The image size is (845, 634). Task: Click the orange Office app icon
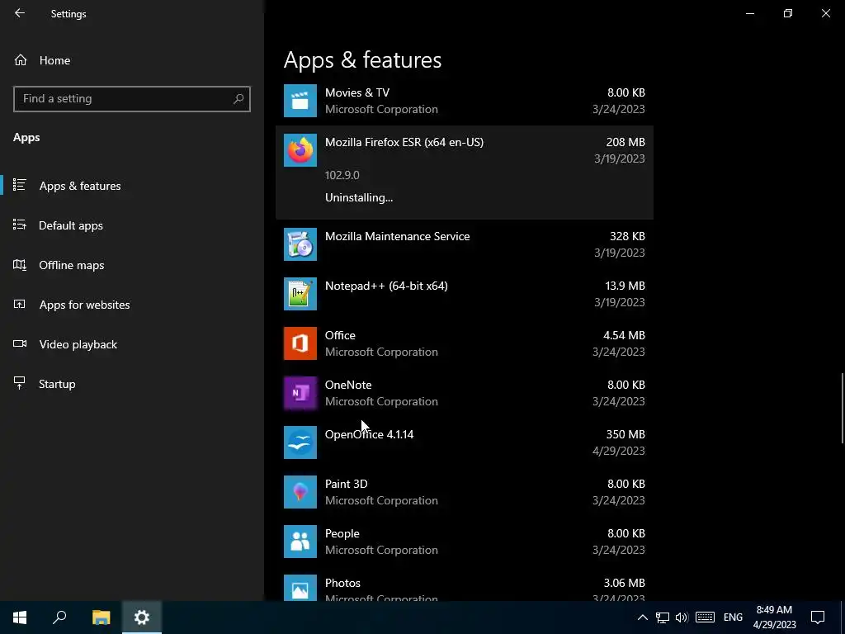point(300,343)
